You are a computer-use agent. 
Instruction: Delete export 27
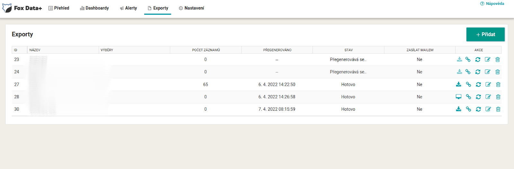pos(498,84)
